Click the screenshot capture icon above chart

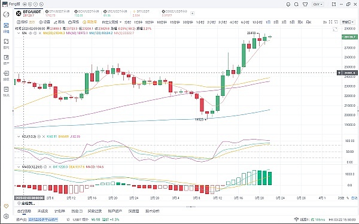point(336,22)
